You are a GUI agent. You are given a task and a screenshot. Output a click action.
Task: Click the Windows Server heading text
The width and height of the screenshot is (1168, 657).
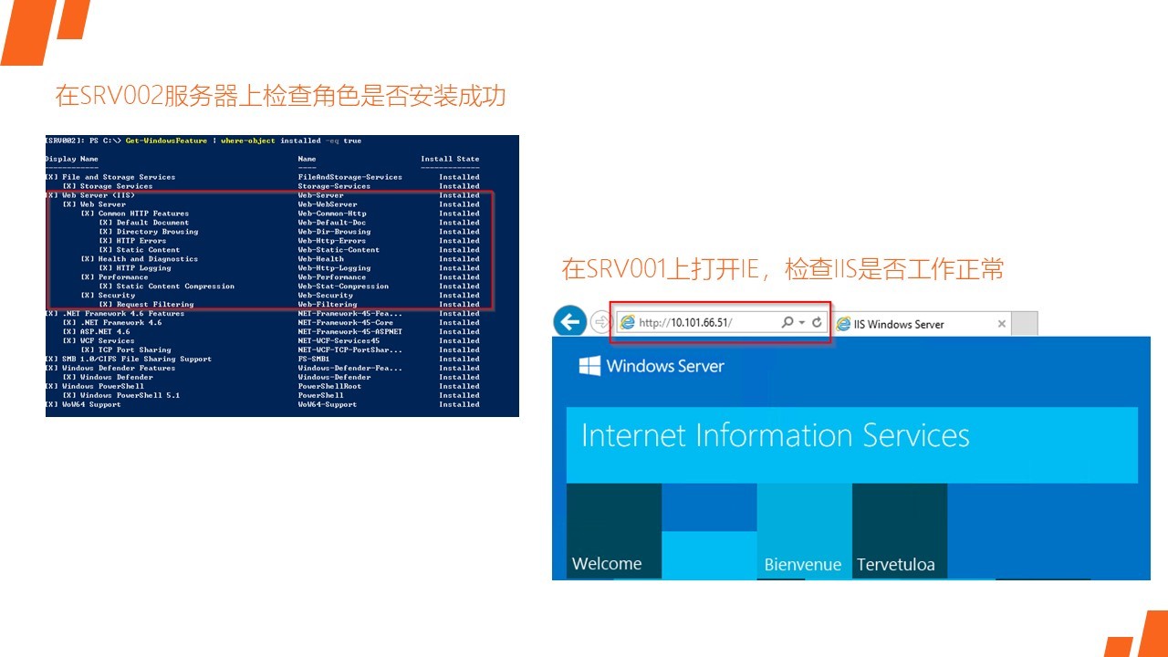click(665, 366)
